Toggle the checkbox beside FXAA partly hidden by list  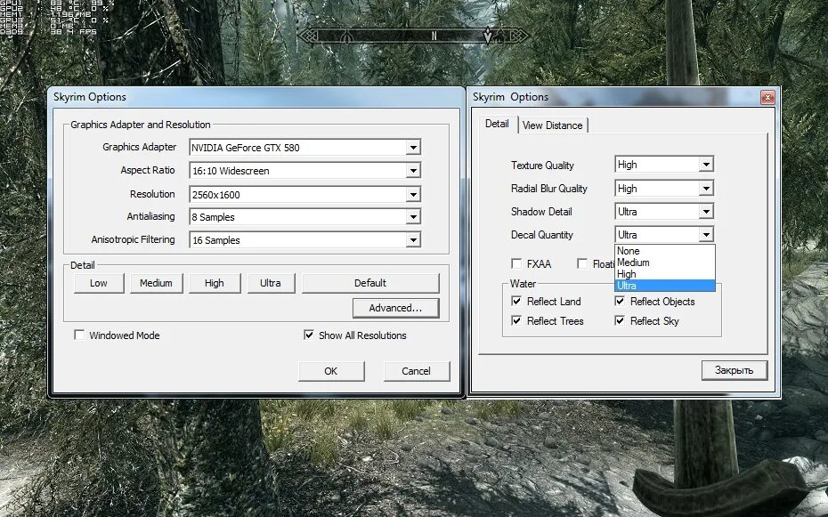point(582,263)
